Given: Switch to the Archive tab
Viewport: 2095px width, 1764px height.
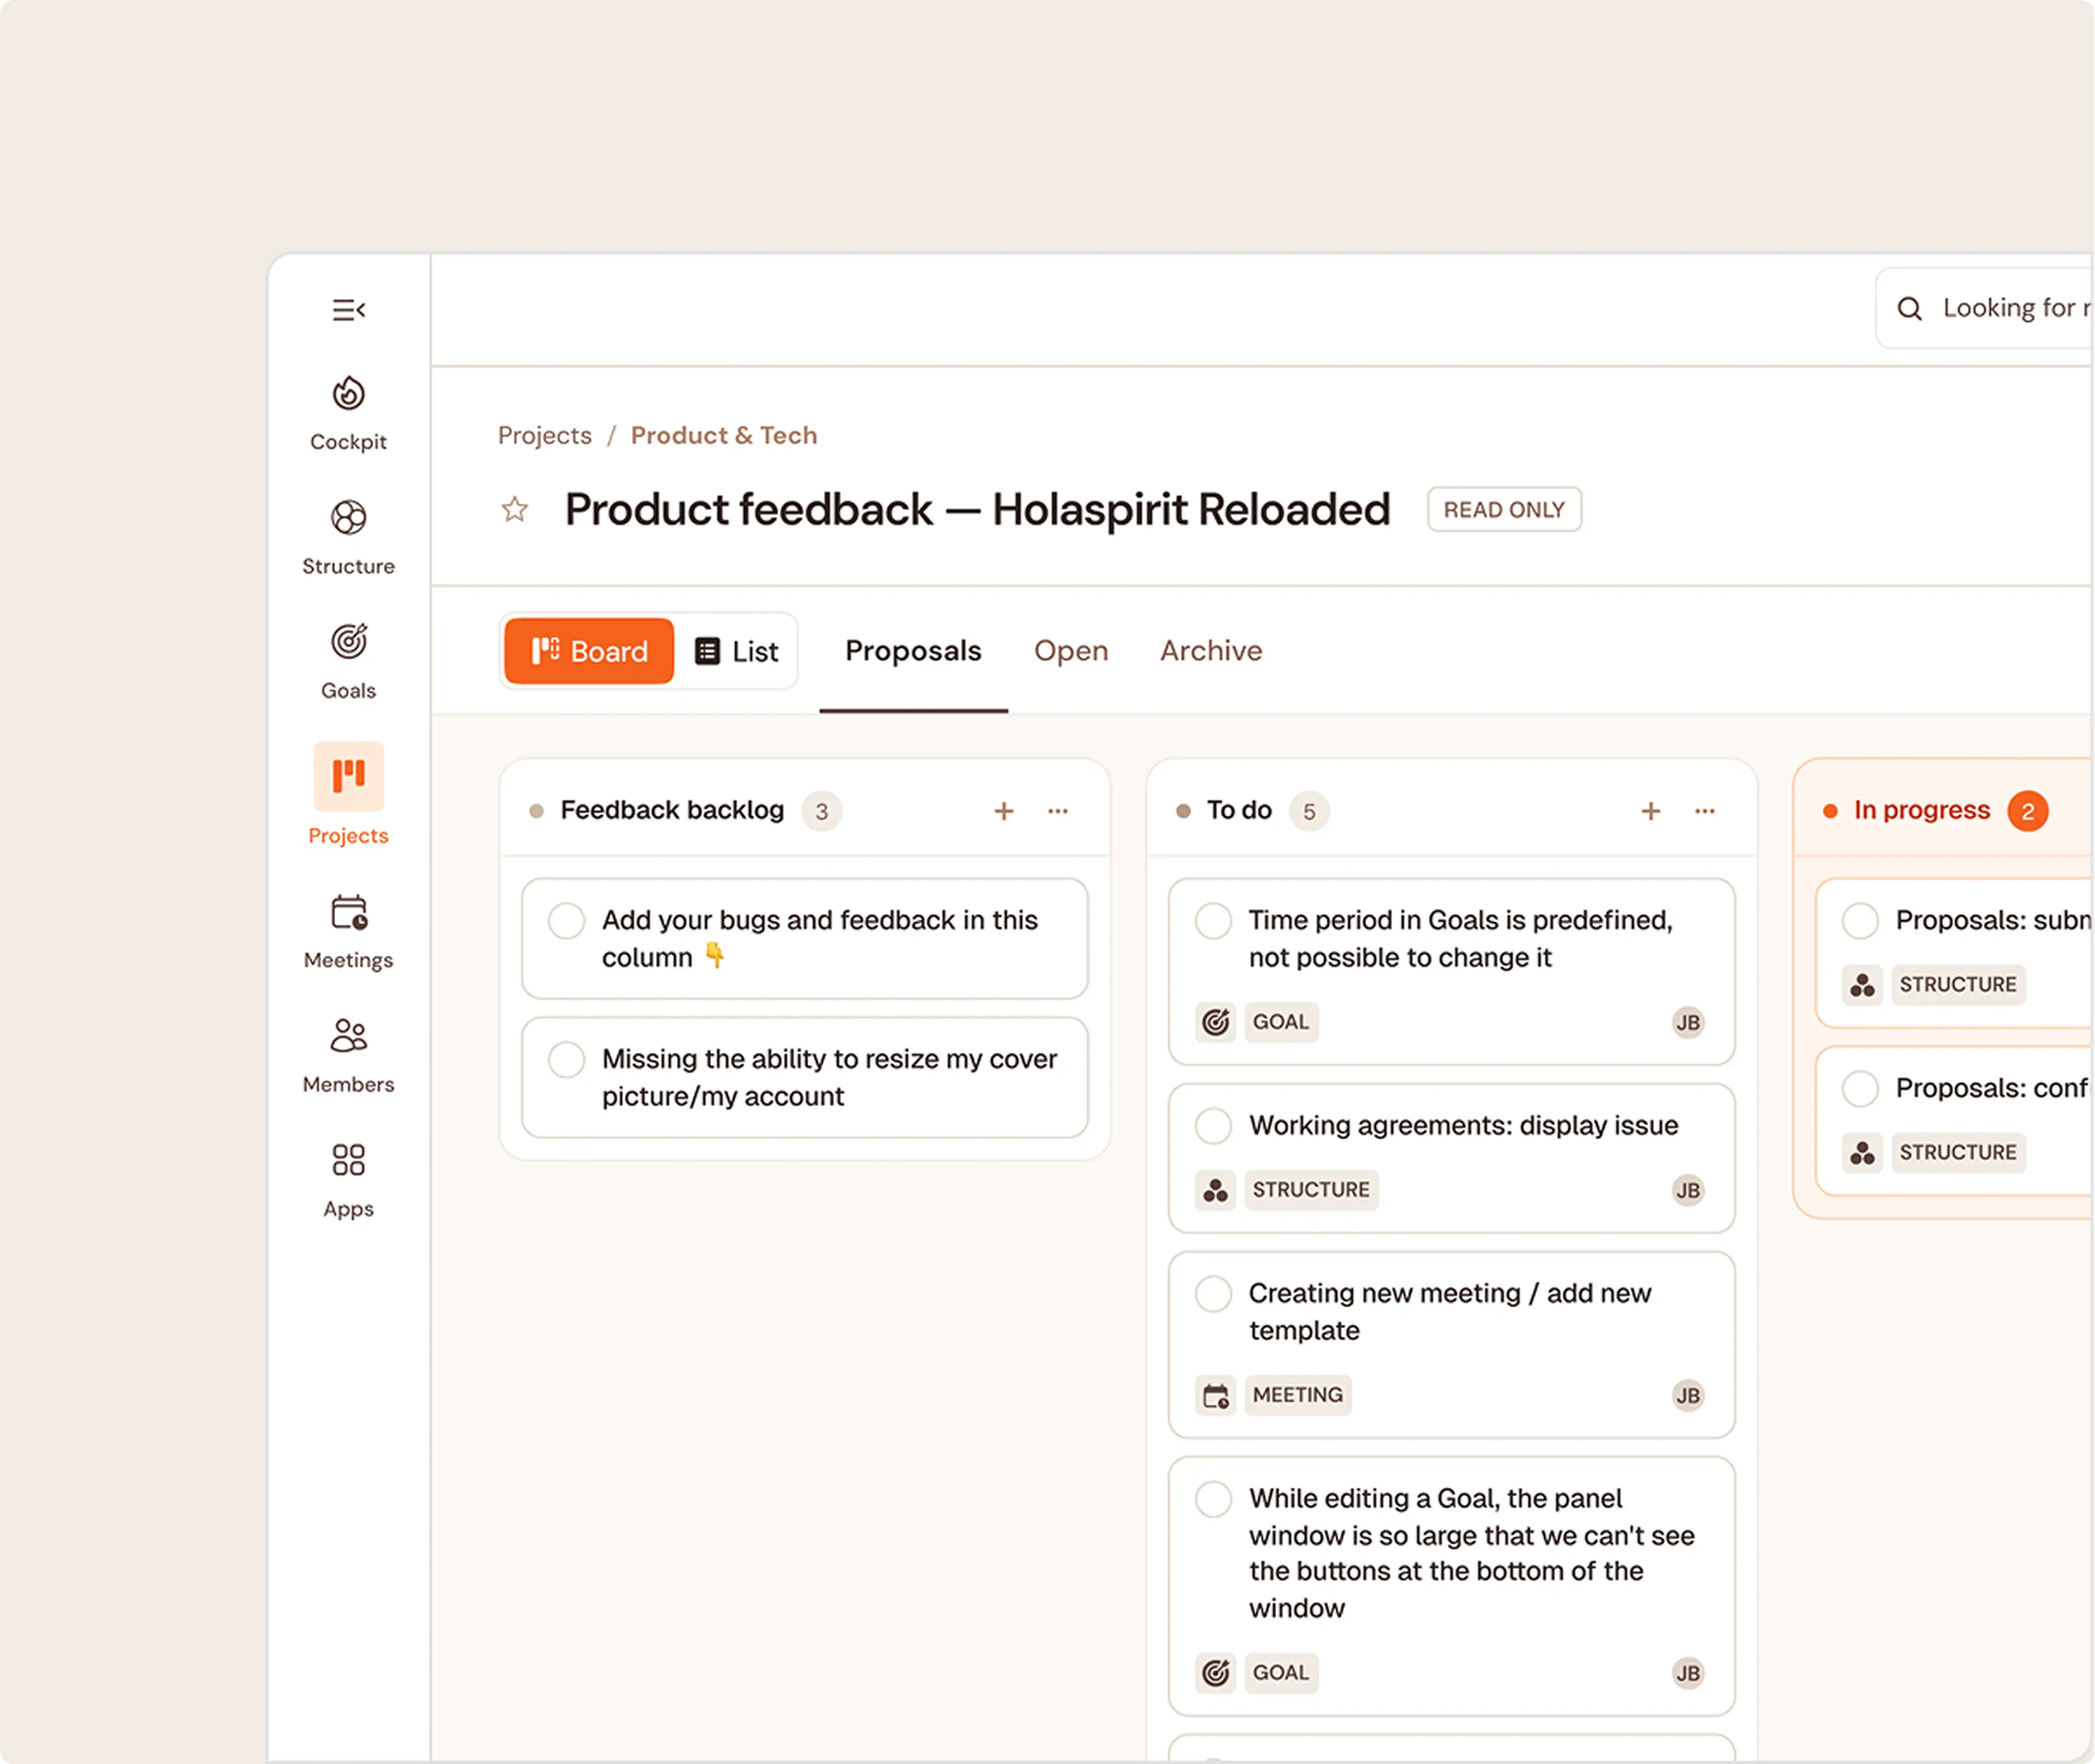Looking at the screenshot, I should pos(1211,651).
